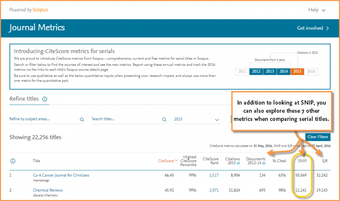This screenshot has width=340, height=201.
Task: Click the Refine by subject areas field
Action: 46,119
